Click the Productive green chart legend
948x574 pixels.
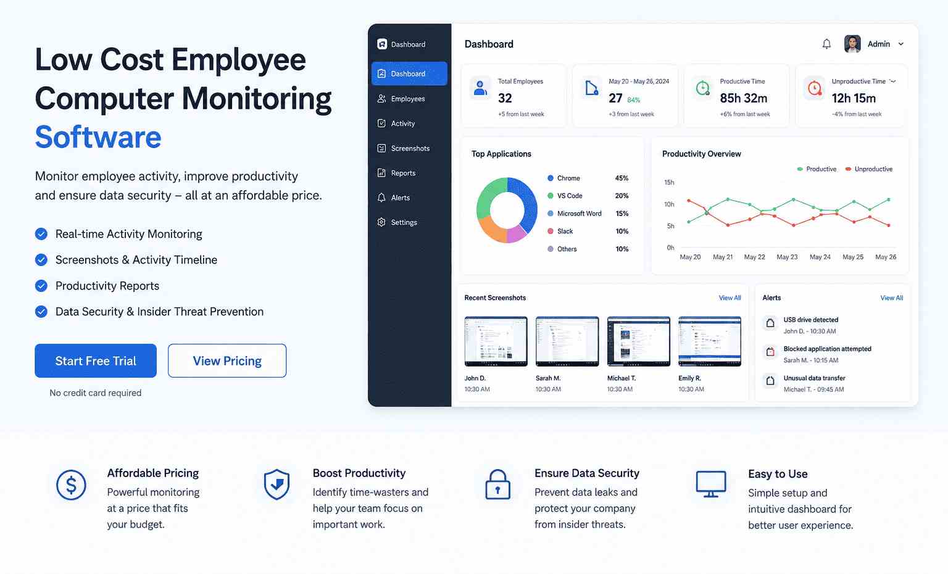coord(817,168)
